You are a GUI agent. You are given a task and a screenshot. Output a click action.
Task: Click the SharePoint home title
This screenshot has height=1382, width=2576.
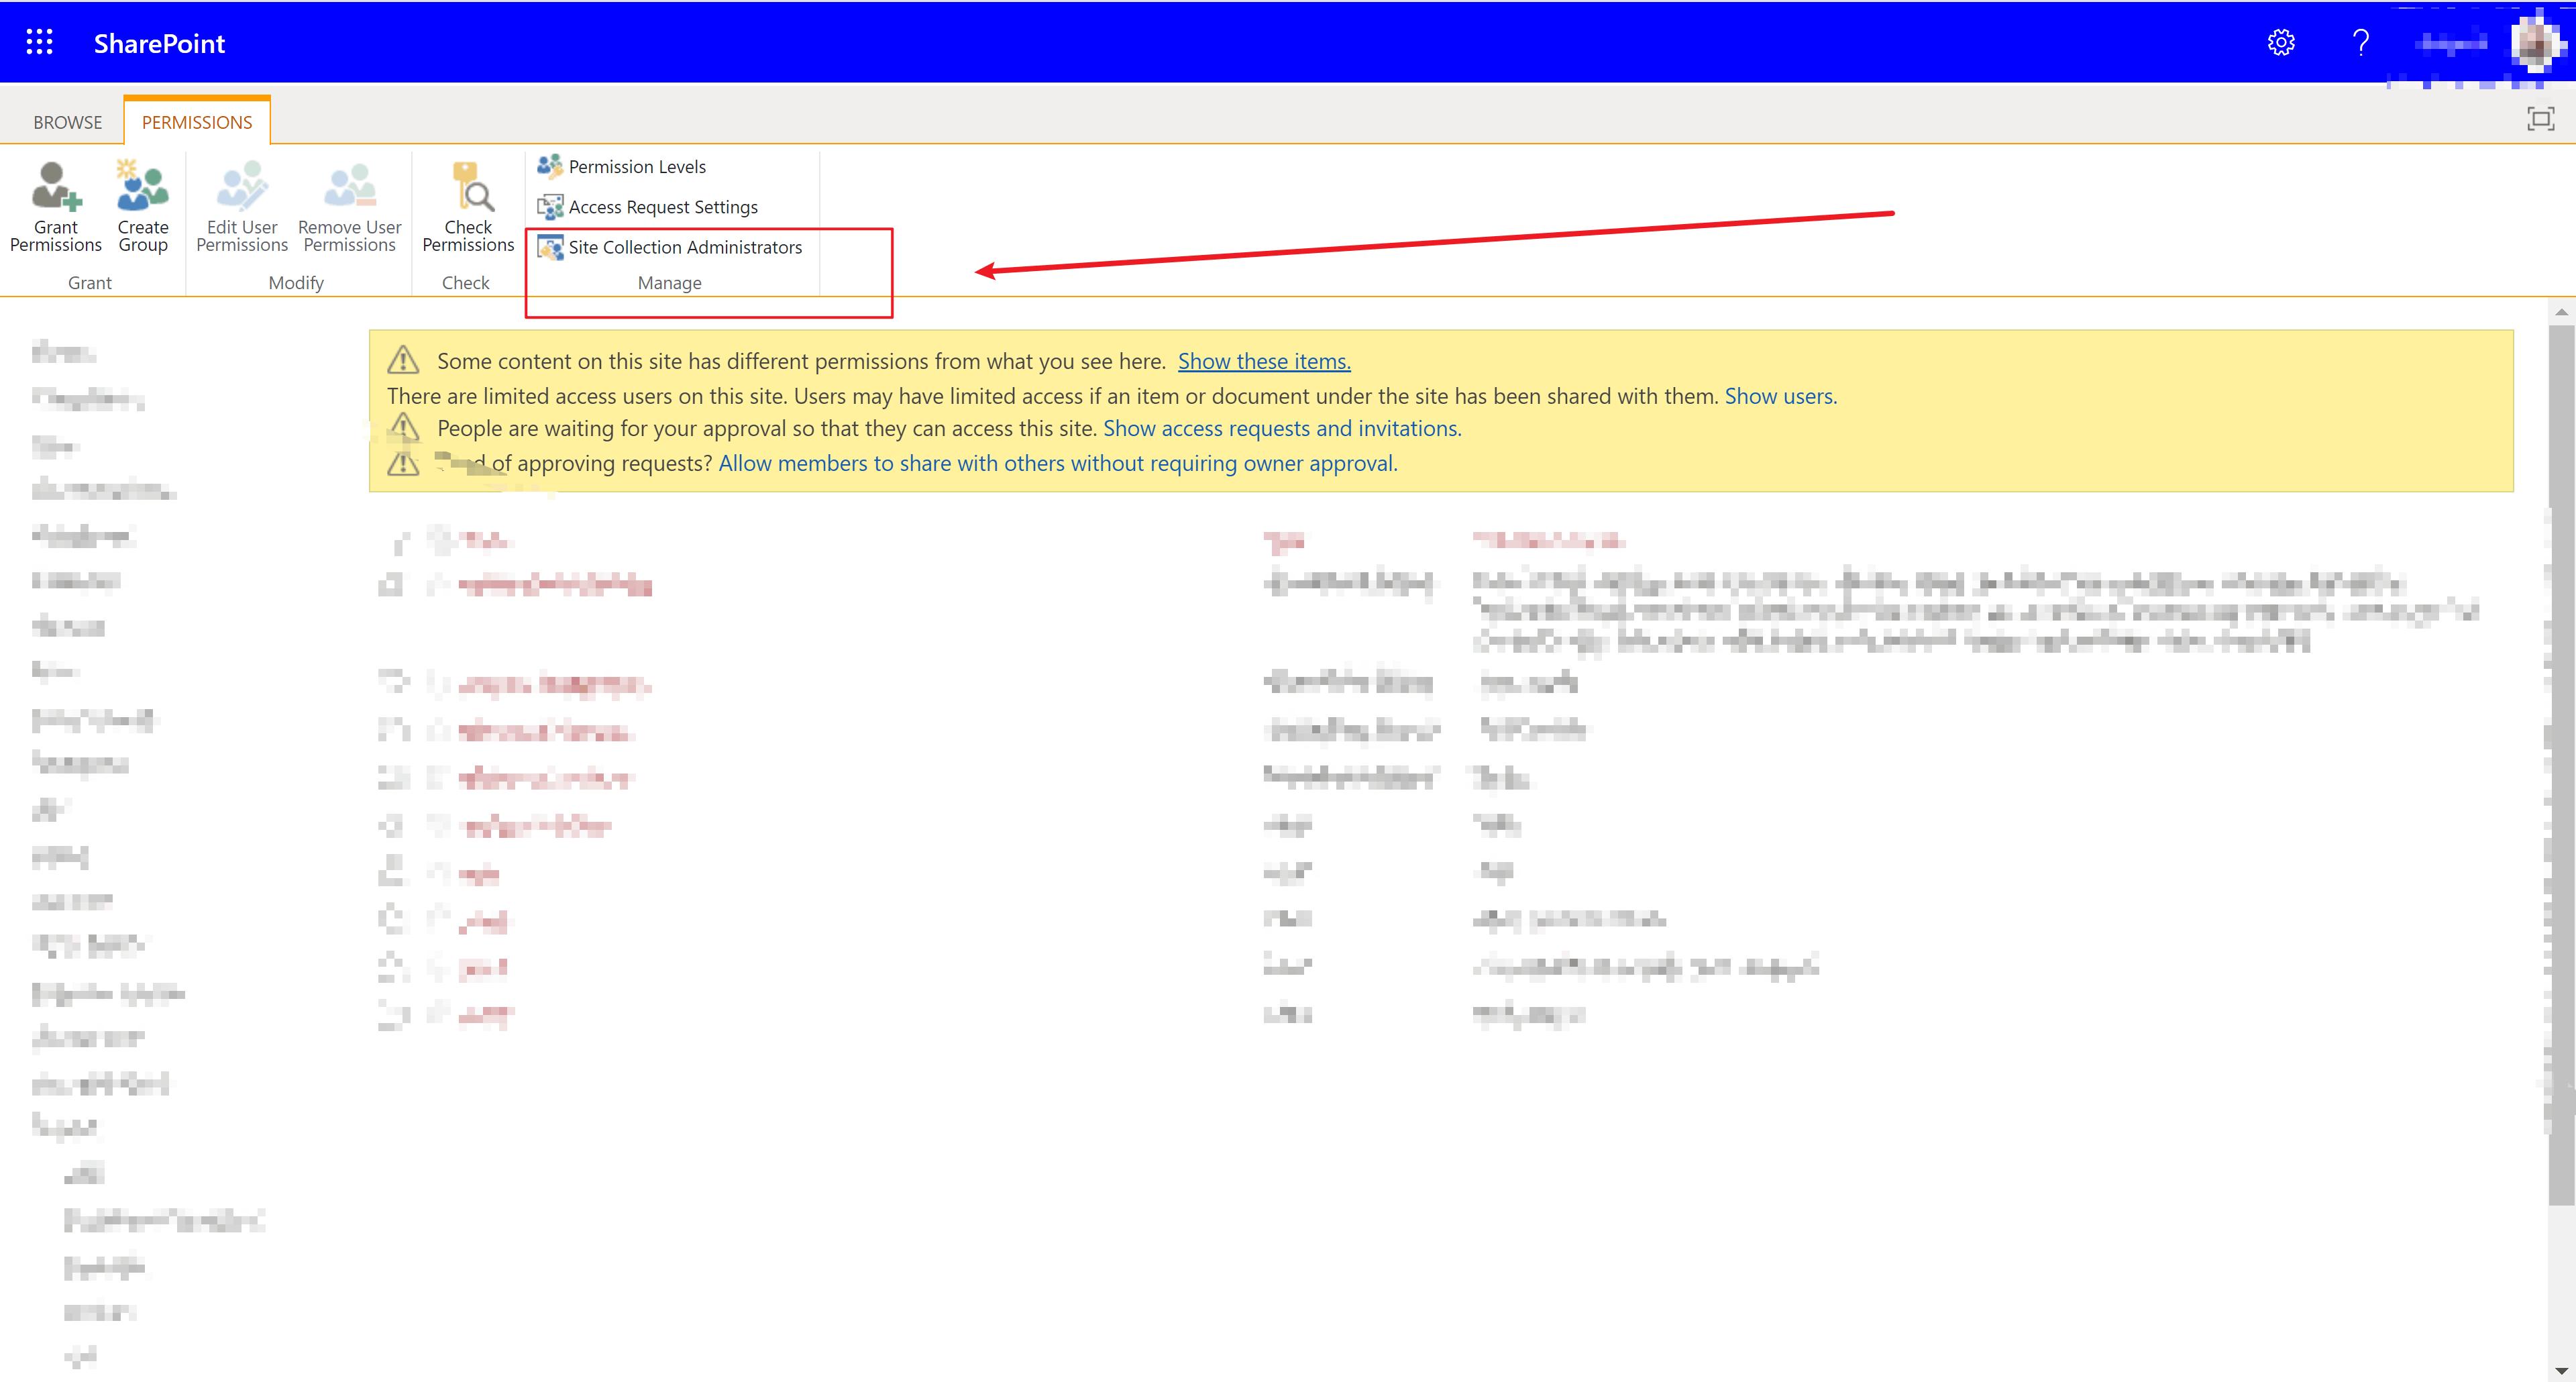coord(159,43)
